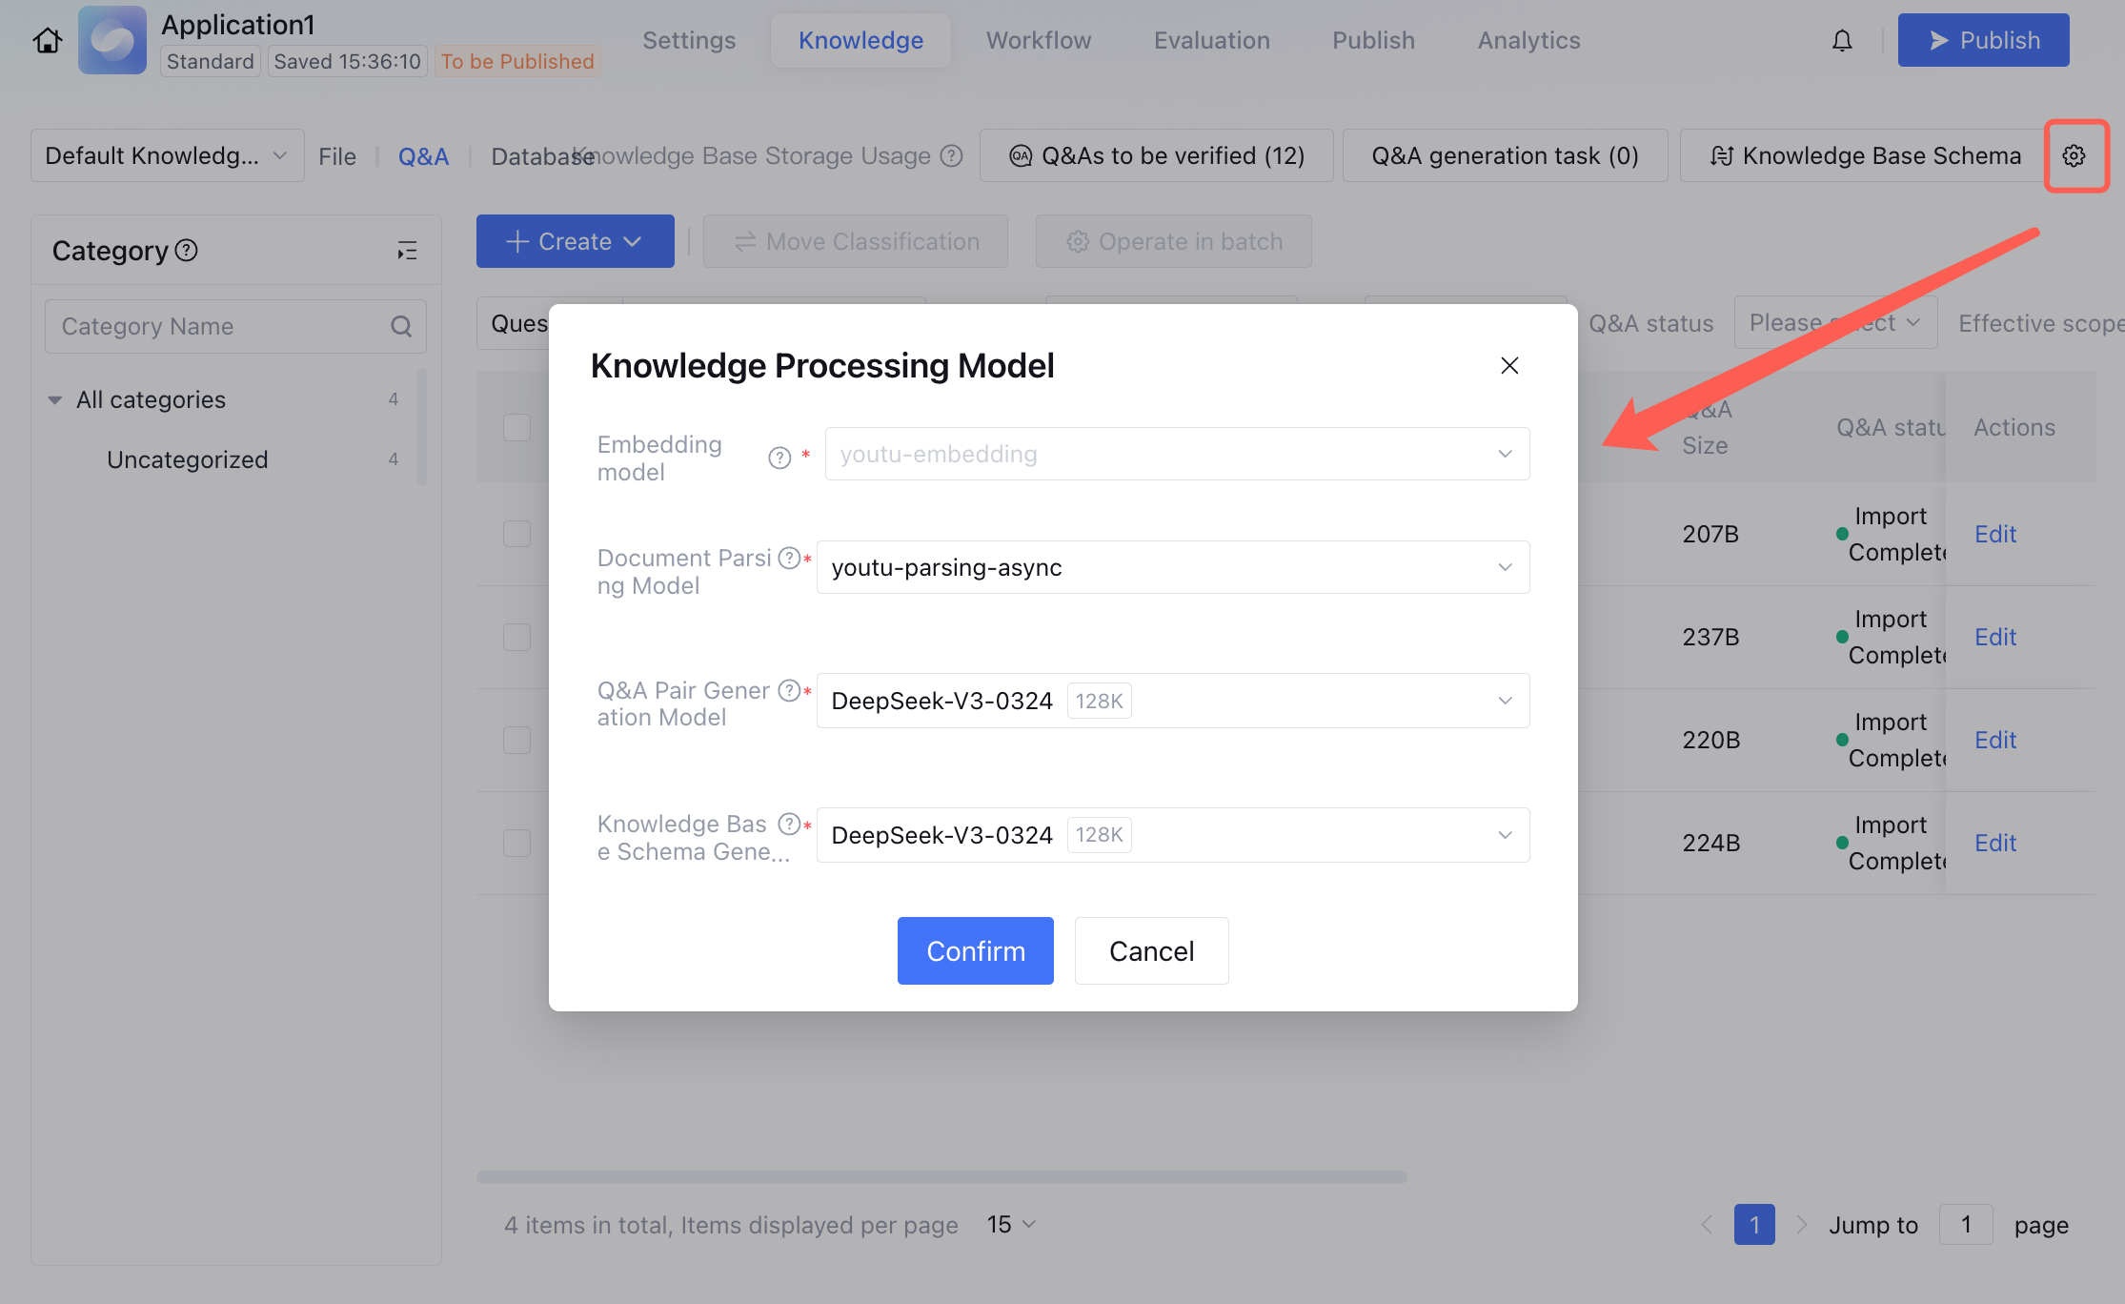
Task: Open the Evaluation tab
Action: [x=1211, y=40]
